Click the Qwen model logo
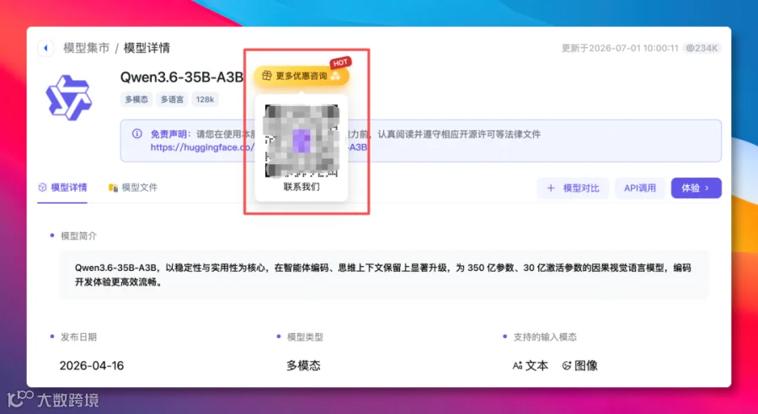The width and height of the screenshot is (758, 414). pos(69,98)
